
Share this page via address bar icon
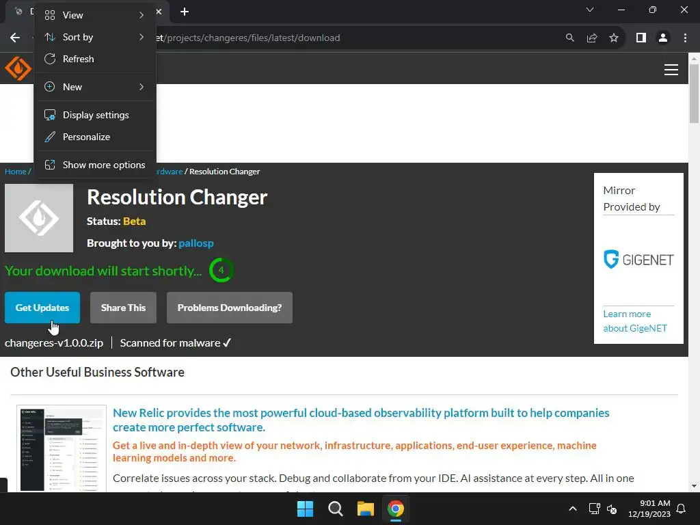(592, 38)
